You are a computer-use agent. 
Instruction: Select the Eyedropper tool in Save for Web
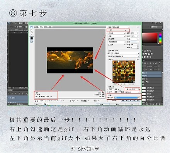click(32, 34)
